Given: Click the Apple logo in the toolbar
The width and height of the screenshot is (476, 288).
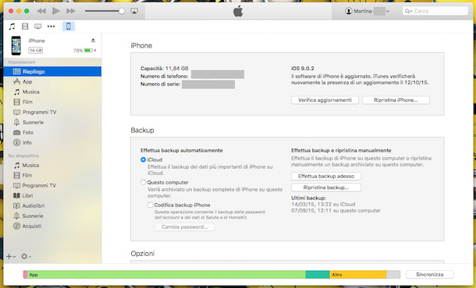Looking at the screenshot, I should pyautogui.click(x=238, y=11).
